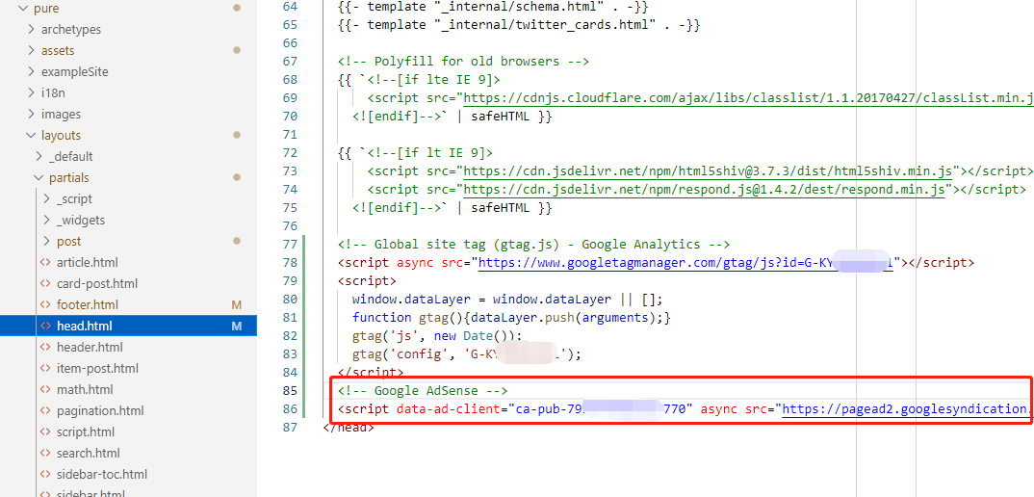Viewport: 1034px width, 497px height.
Task: Expand the _widgets folder
Action: pos(47,220)
